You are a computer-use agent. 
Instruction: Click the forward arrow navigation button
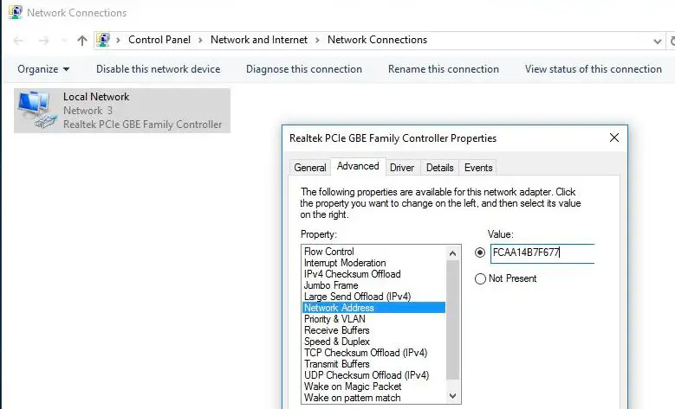[x=43, y=40]
